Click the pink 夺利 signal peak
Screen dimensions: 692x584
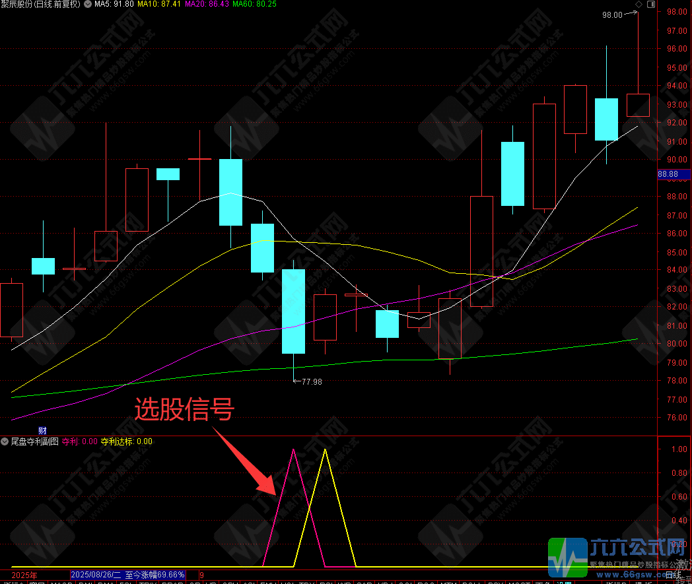[294, 450]
